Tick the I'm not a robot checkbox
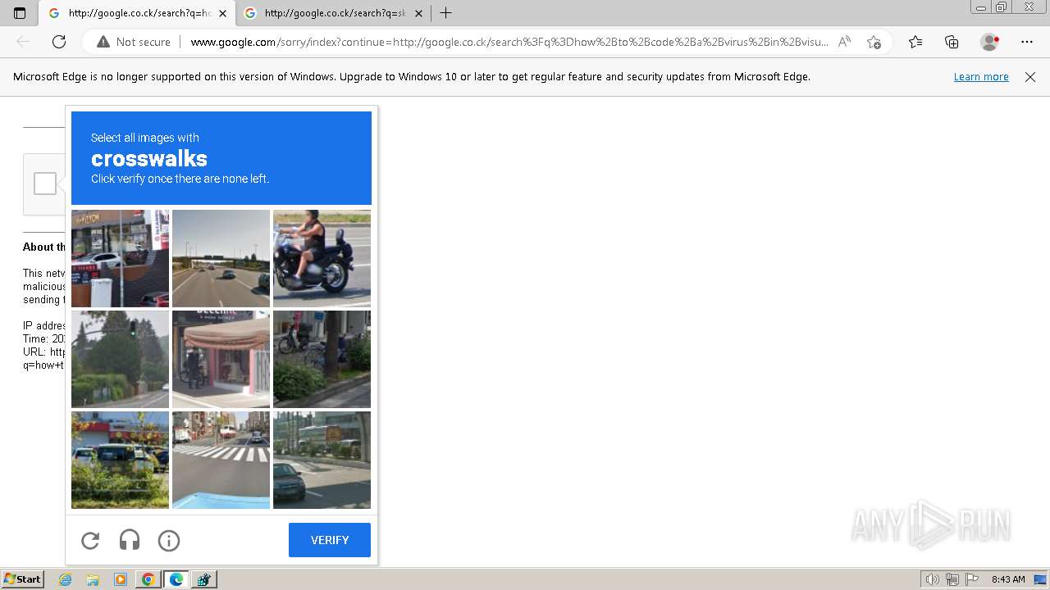 pos(45,184)
